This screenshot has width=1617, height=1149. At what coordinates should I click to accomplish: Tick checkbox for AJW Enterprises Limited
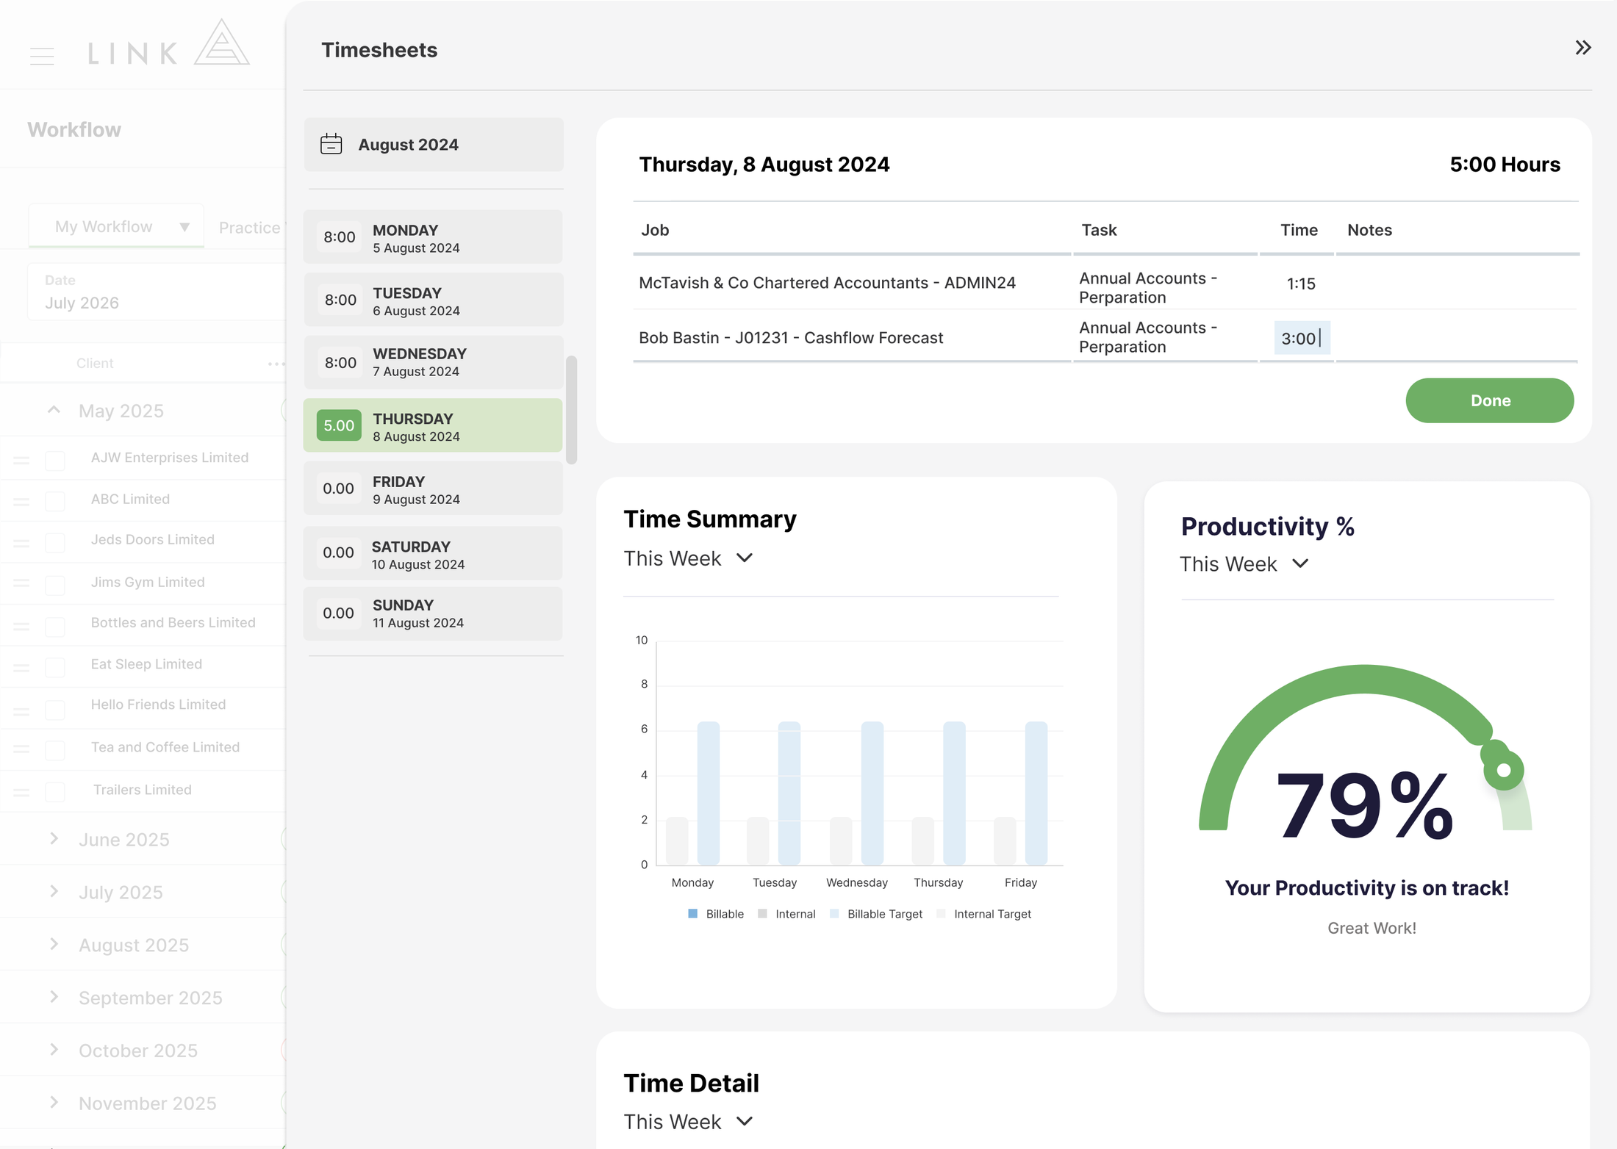point(55,460)
